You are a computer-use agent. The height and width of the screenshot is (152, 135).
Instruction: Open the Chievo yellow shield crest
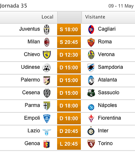(x=47, y=55)
